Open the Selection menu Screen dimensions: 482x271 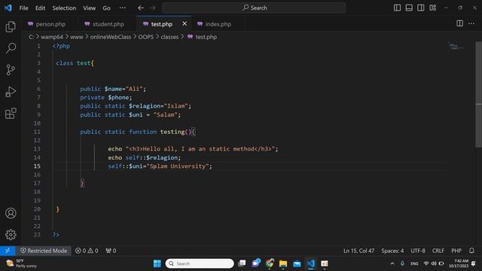pos(64,8)
